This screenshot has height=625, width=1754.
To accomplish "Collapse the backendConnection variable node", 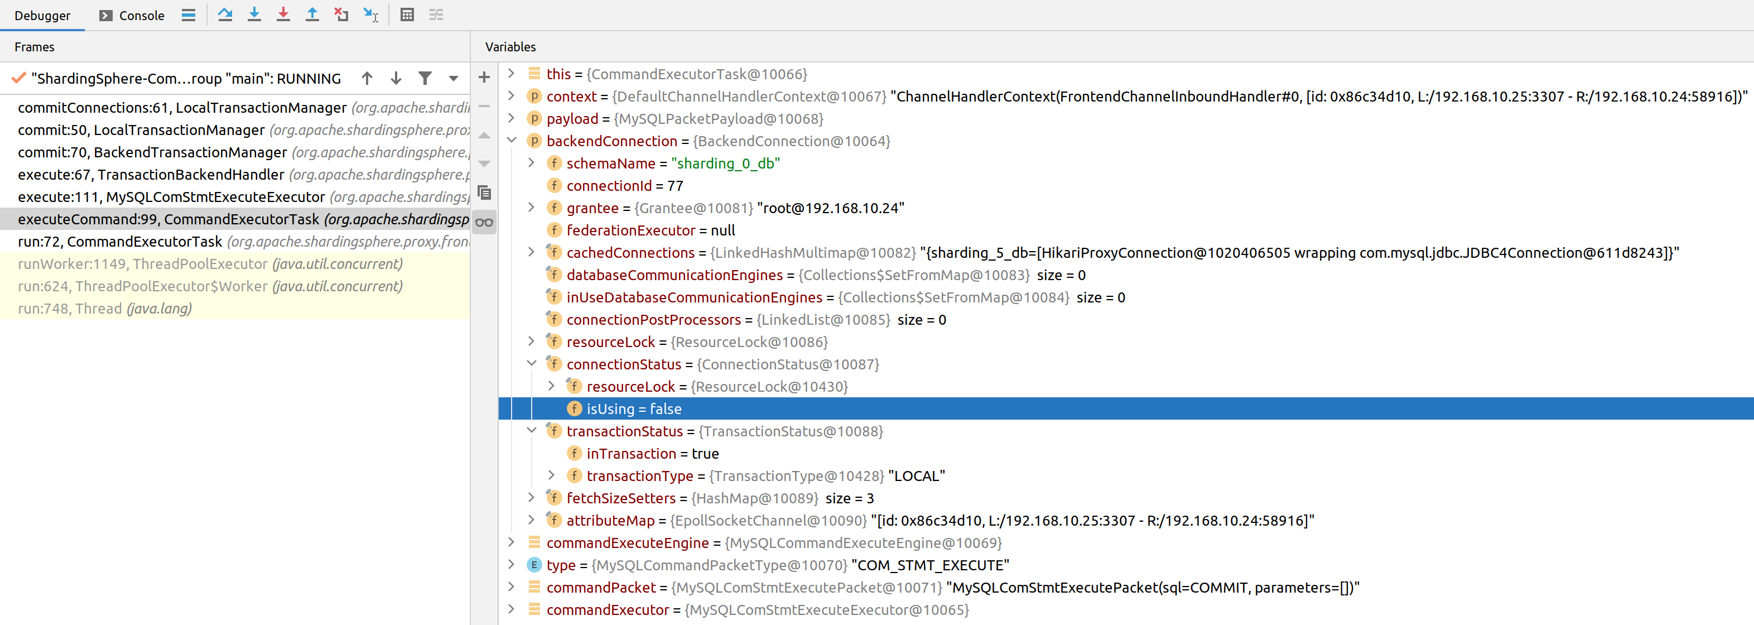I will pos(512,141).
